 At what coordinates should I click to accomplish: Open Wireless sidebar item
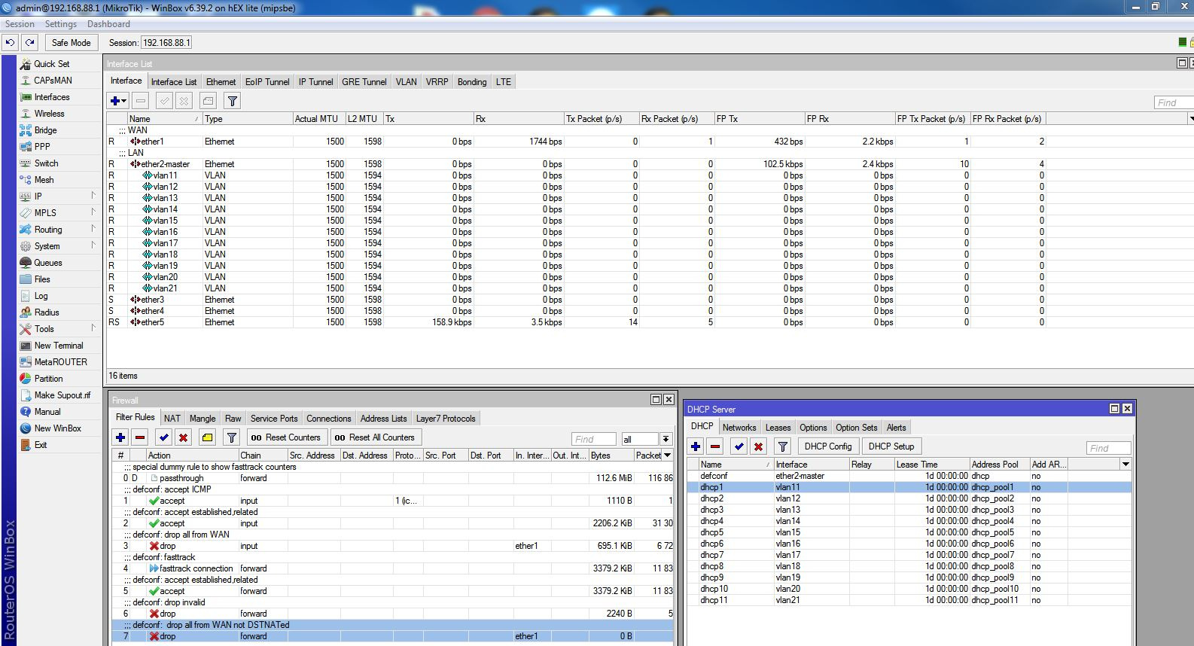[49, 114]
